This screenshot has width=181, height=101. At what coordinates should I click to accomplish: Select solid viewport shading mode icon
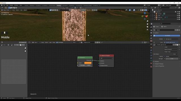coord(143,10)
